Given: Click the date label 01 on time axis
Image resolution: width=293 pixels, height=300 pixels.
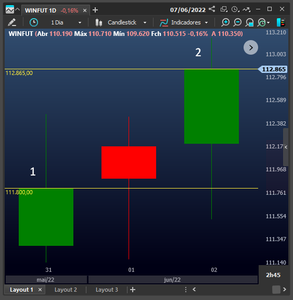Looking at the screenshot, I should pyautogui.click(x=131, y=270).
